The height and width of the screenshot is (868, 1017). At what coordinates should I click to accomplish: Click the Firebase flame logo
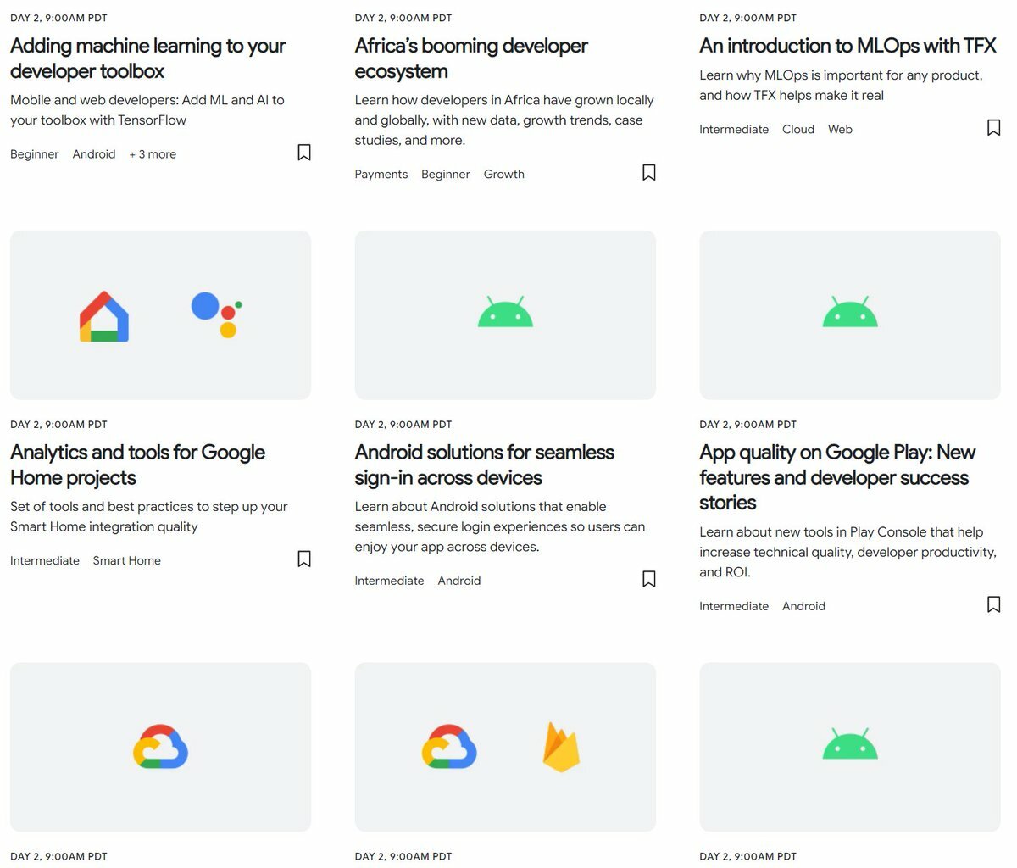pyautogui.click(x=561, y=747)
